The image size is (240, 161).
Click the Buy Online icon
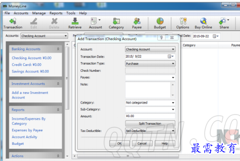(203, 21)
